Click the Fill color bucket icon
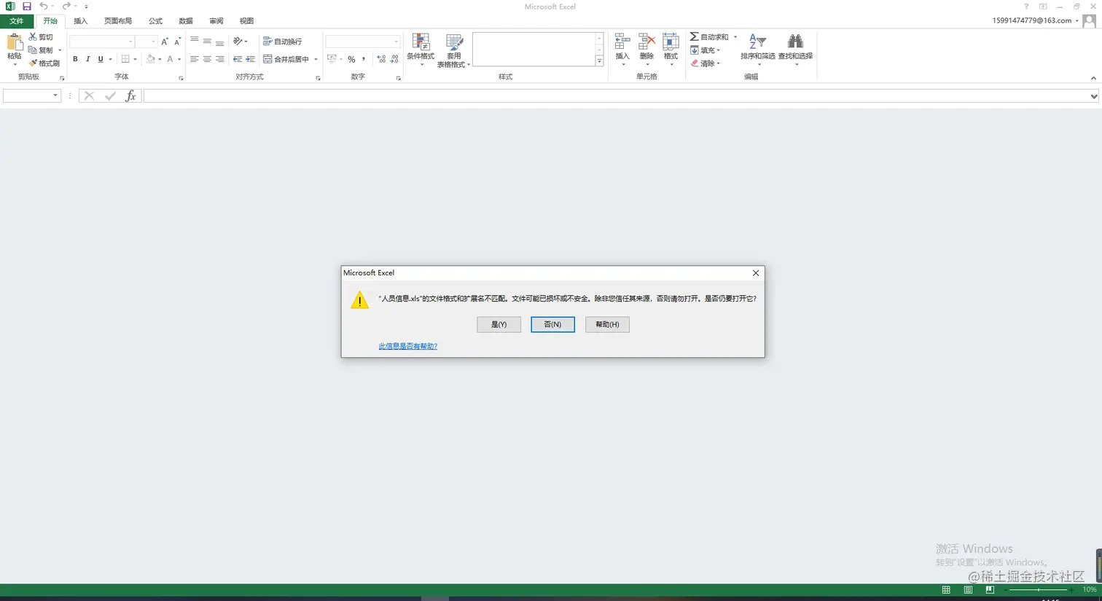Viewport: 1102px width, 601px height. click(150, 59)
